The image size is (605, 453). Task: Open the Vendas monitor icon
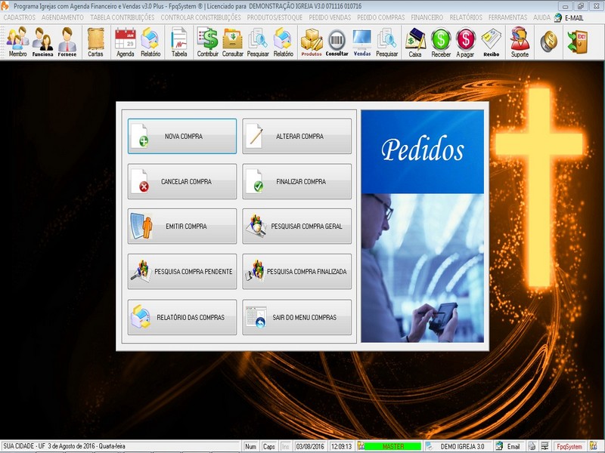pyautogui.click(x=362, y=42)
